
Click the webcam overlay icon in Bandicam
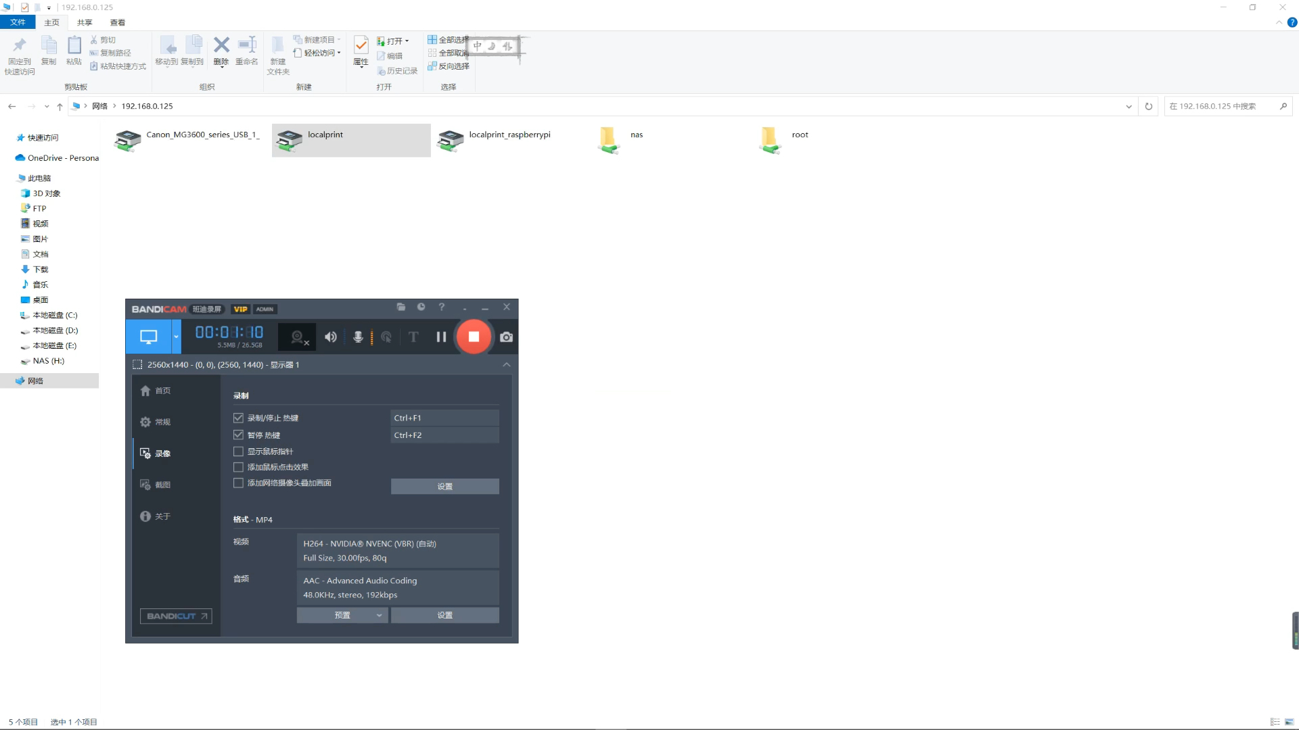point(298,337)
